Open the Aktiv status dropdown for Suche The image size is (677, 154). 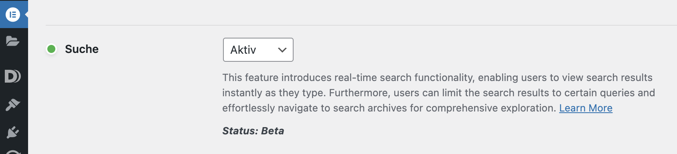[x=258, y=50]
